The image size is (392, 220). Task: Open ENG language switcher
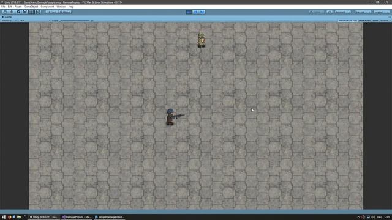pyautogui.click(x=379, y=217)
